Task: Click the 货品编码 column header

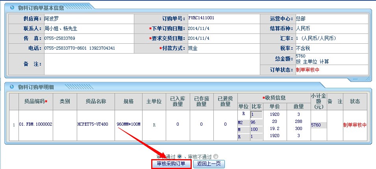Action: (x=35, y=101)
